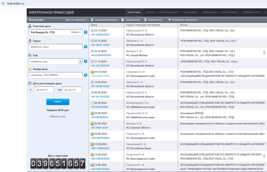Click the participant person icon by Участник дела

point(30,26)
